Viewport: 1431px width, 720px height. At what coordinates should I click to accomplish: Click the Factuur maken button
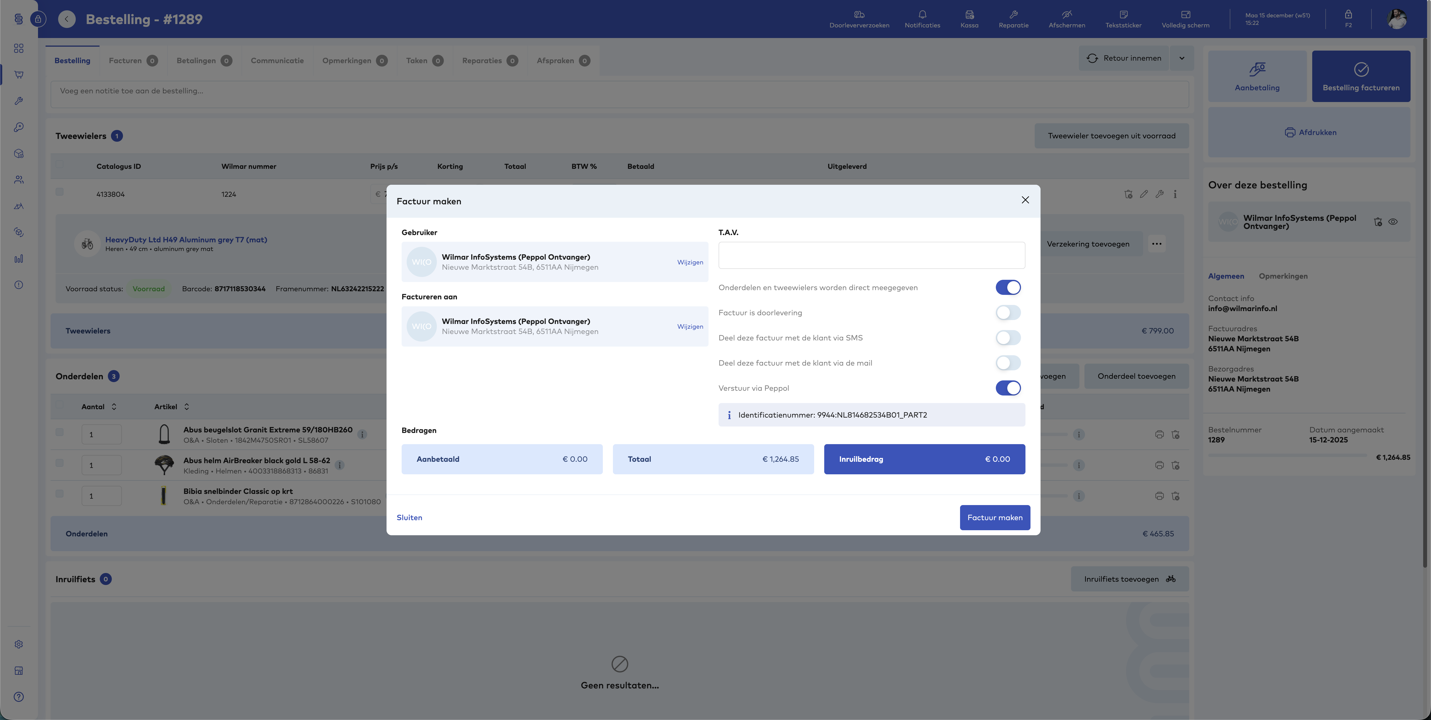(x=994, y=517)
